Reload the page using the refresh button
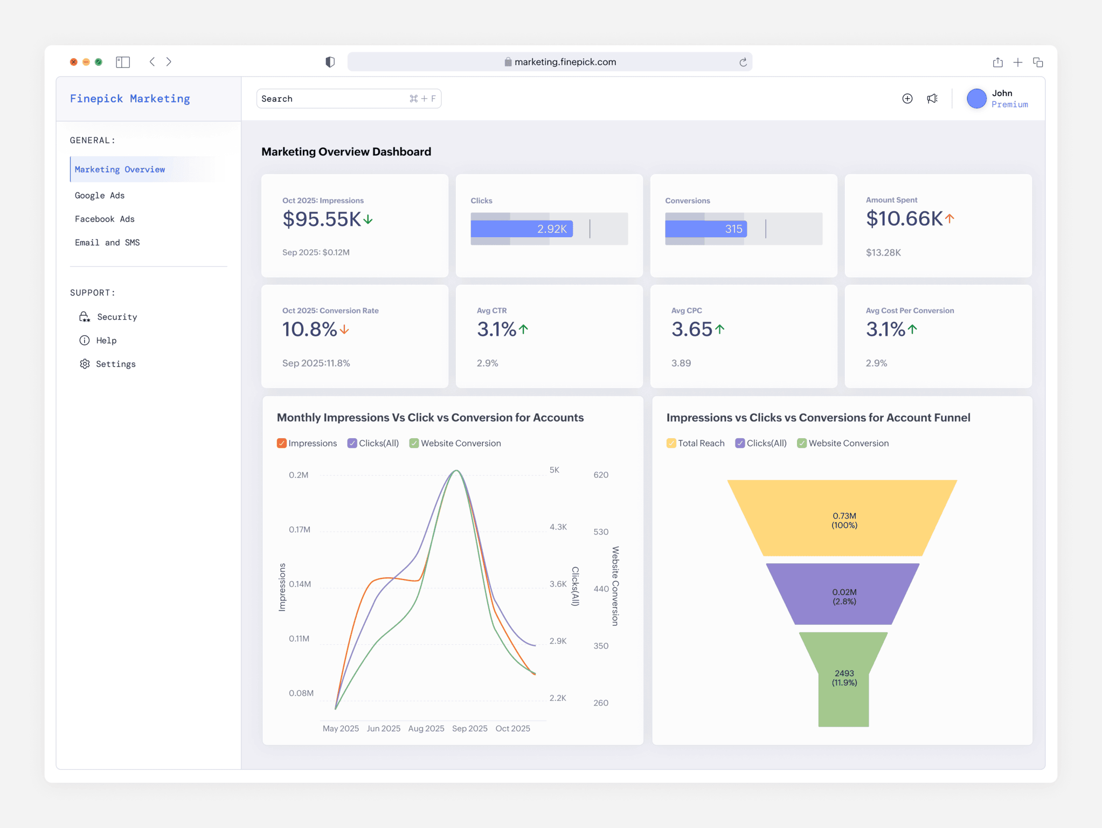Screen dimensions: 1102x828 744,61
